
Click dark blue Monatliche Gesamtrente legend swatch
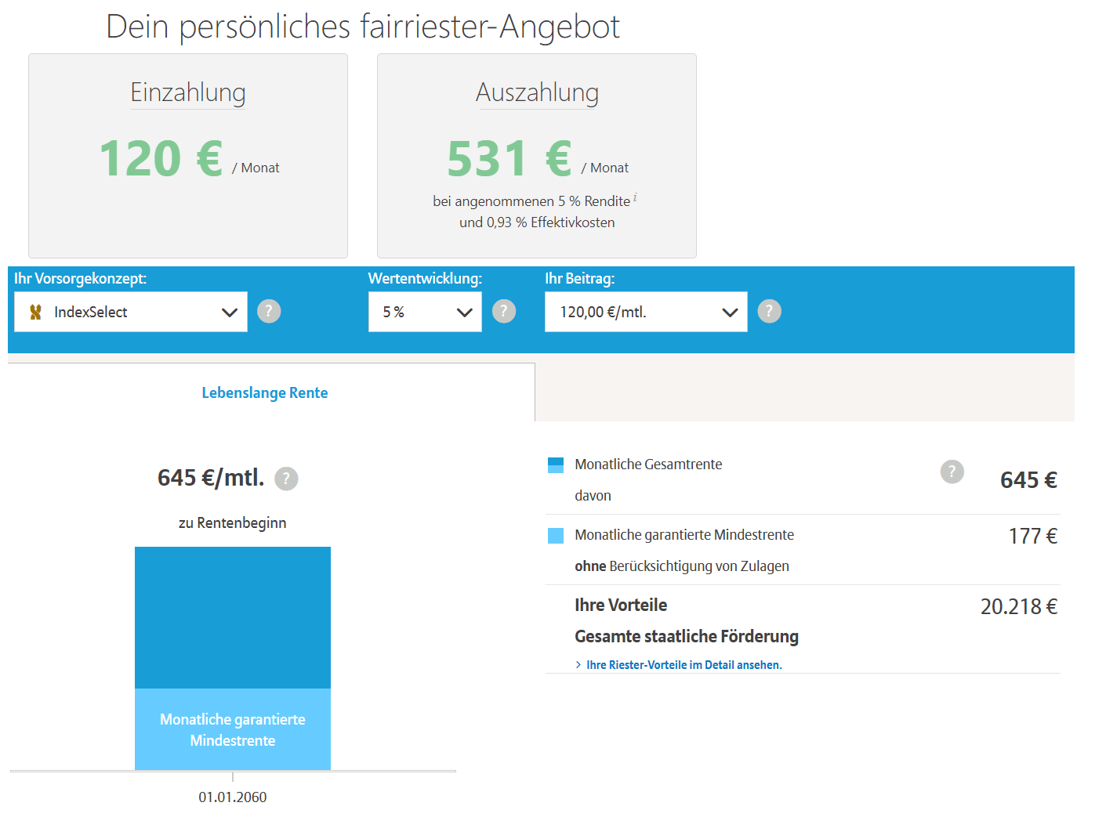pyautogui.click(x=556, y=465)
